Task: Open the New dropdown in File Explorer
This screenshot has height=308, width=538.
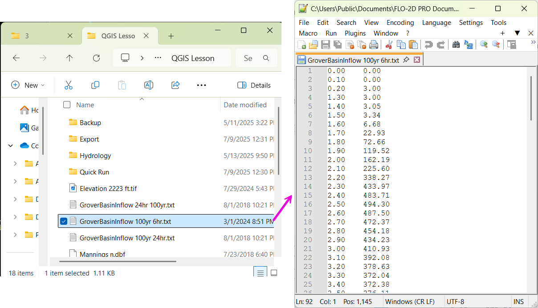Action: pos(28,85)
